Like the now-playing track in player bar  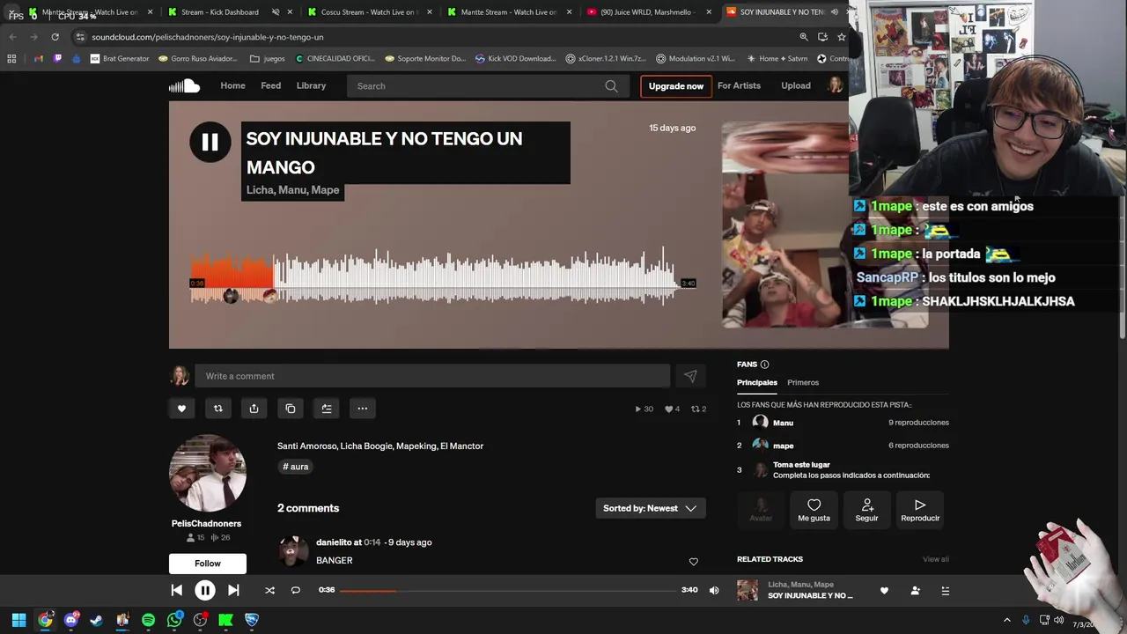click(884, 591)
